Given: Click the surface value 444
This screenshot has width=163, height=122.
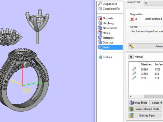Looking at the screenshot, I should 157,74.
